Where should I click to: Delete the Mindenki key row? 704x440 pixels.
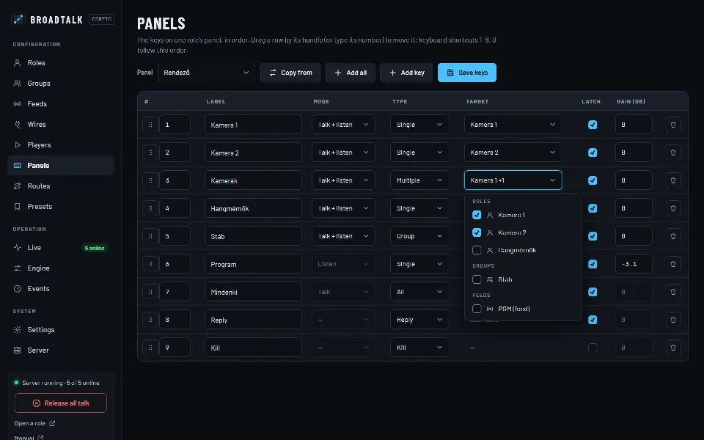pos(672,292)
